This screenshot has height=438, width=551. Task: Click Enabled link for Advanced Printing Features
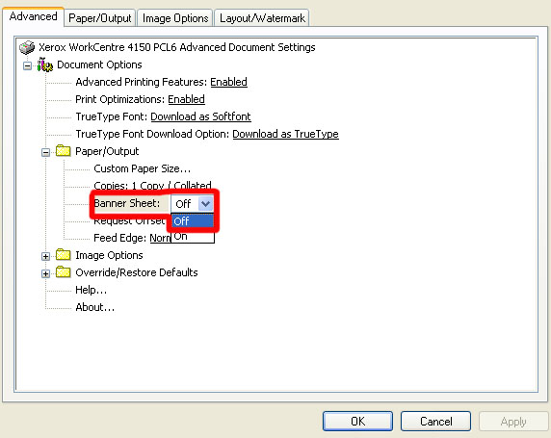(228, 82)
